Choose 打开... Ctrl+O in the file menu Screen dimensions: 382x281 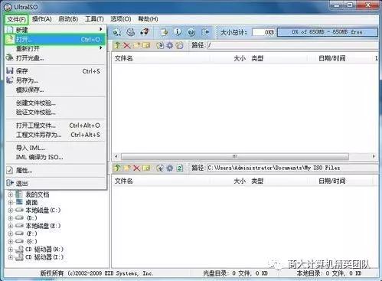(x=55, y=39)
